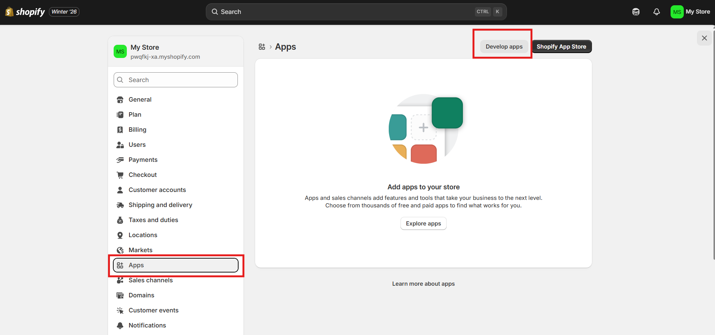Open Payments settings

point(176,160)
